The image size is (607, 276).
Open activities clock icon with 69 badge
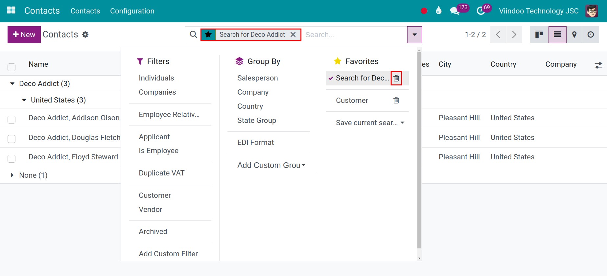coord(480,11)
